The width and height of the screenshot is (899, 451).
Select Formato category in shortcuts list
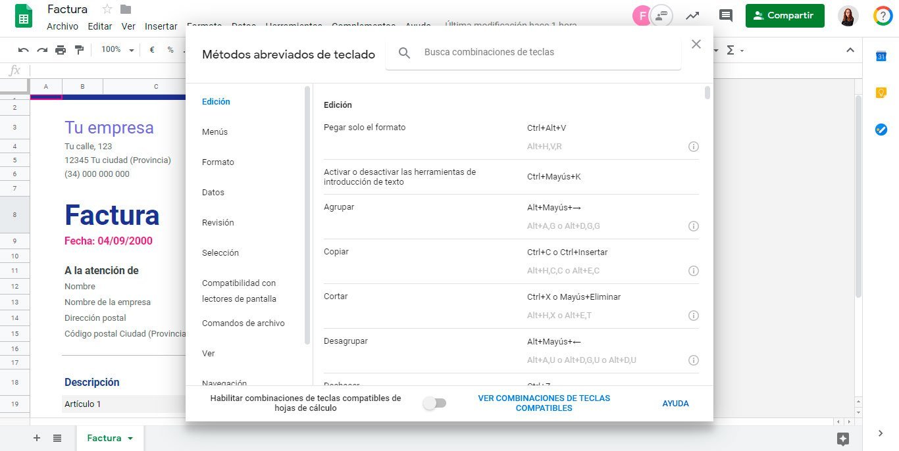pos(218,162)
